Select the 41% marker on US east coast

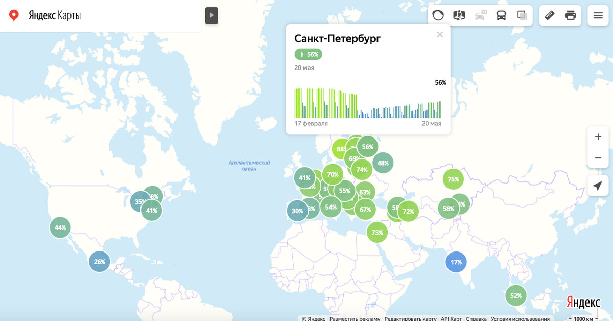coord(152,210)
